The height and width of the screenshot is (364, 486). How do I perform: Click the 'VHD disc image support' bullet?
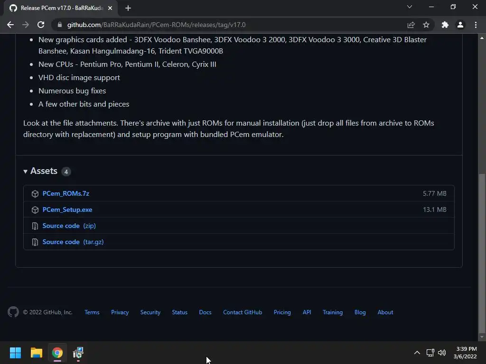(x=79, y=77)
